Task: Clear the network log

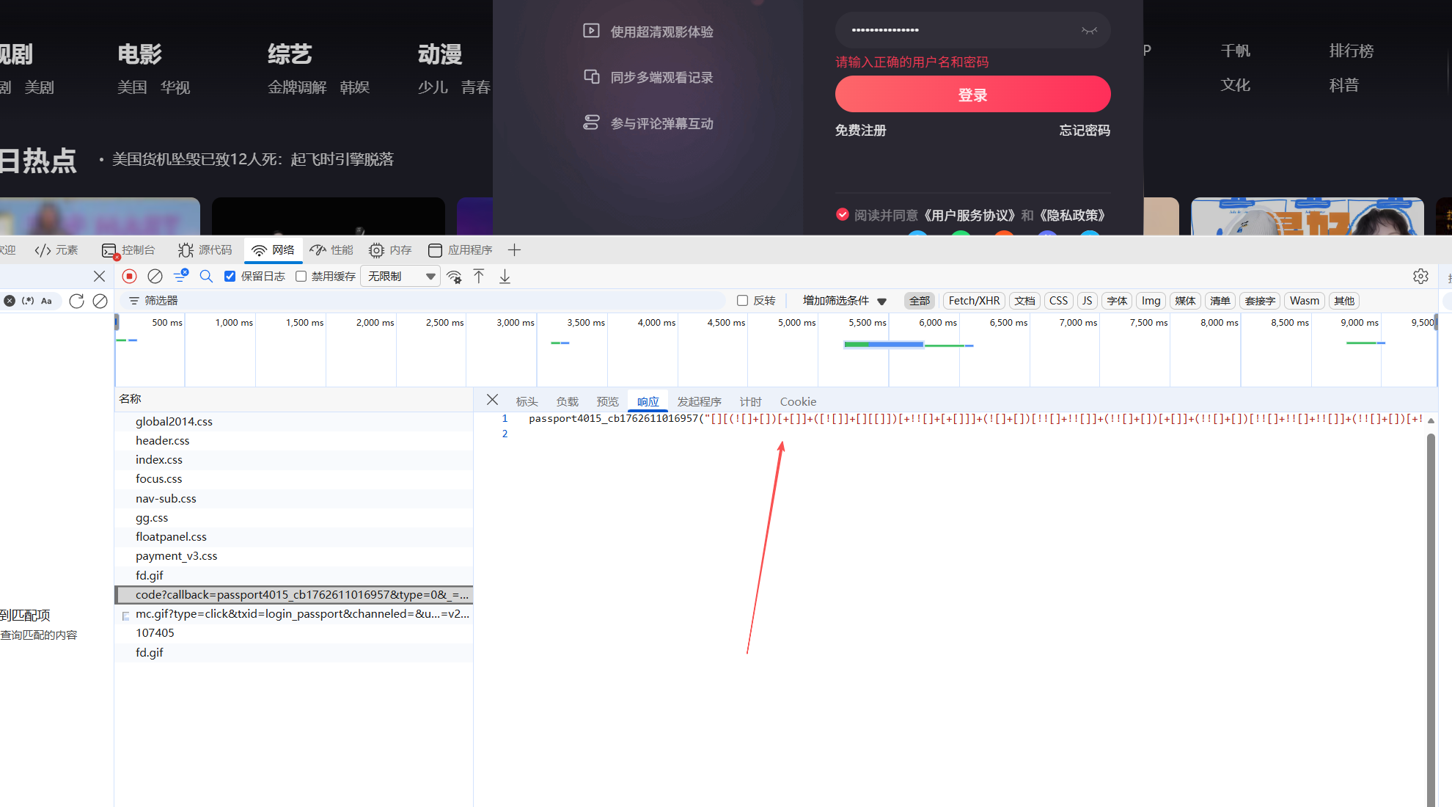Action: [x=155, y=277]
